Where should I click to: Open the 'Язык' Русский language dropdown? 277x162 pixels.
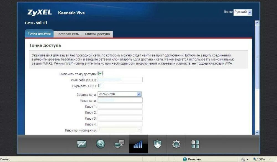[x=243, y=12]
